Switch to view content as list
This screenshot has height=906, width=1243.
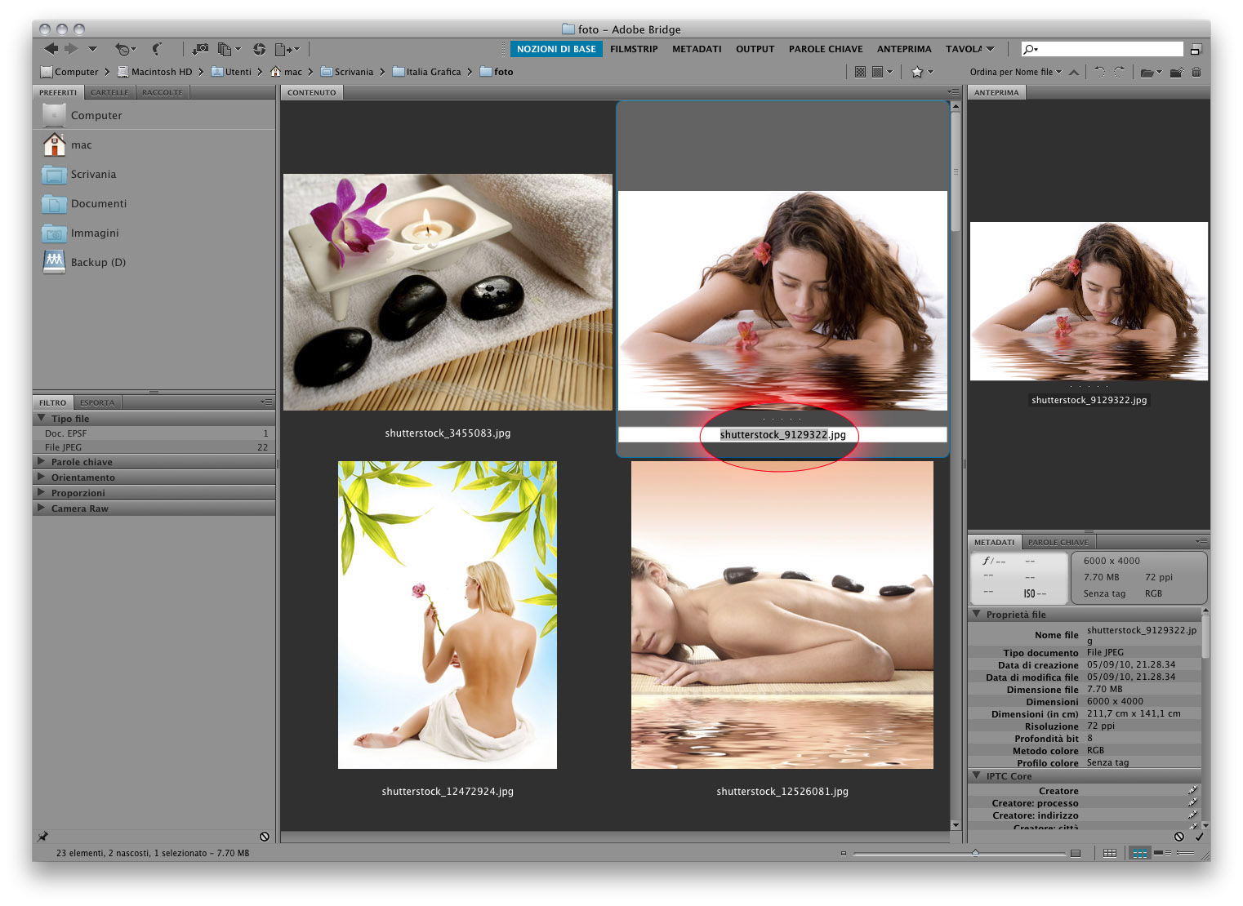coord(1184,853)
